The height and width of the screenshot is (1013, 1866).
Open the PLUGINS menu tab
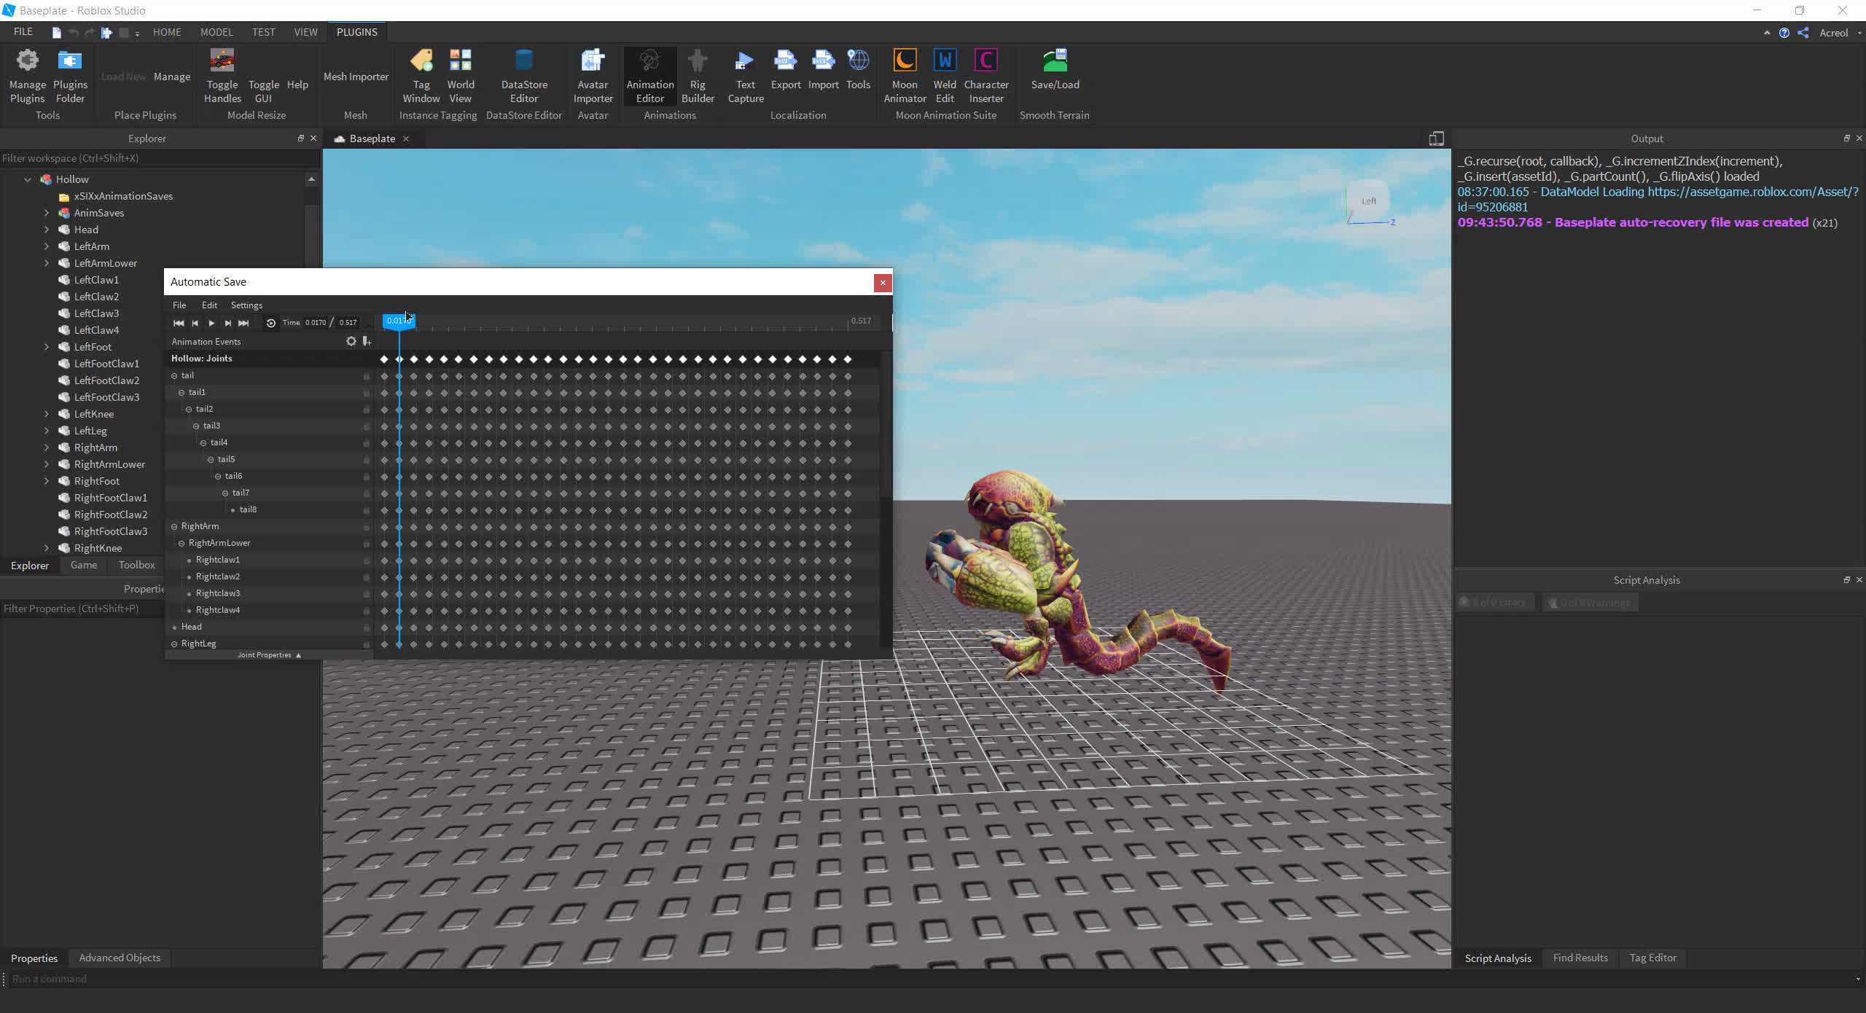point(358,31)
